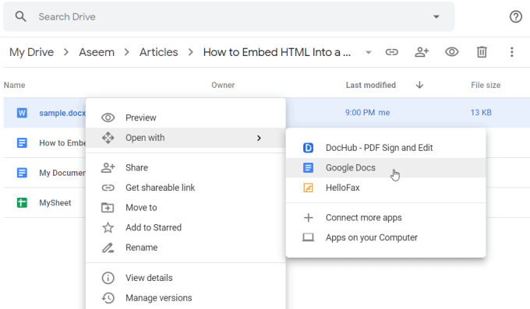Click the orange HelloFax app icon
Viewport: 530px width, 309px height.
point(308,188)
